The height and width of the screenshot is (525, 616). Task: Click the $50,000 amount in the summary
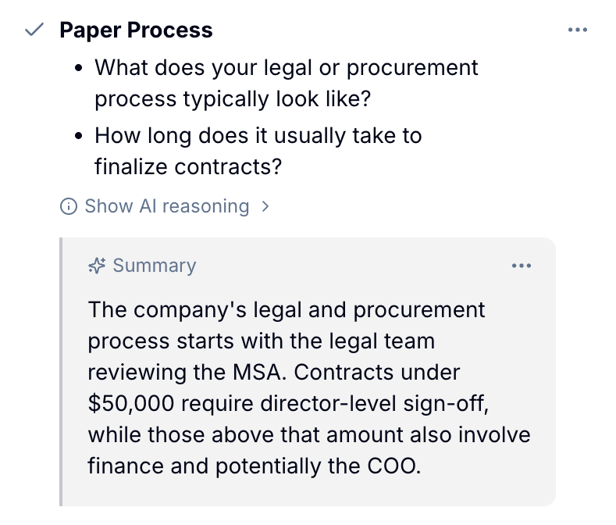(x=131, y=404)
